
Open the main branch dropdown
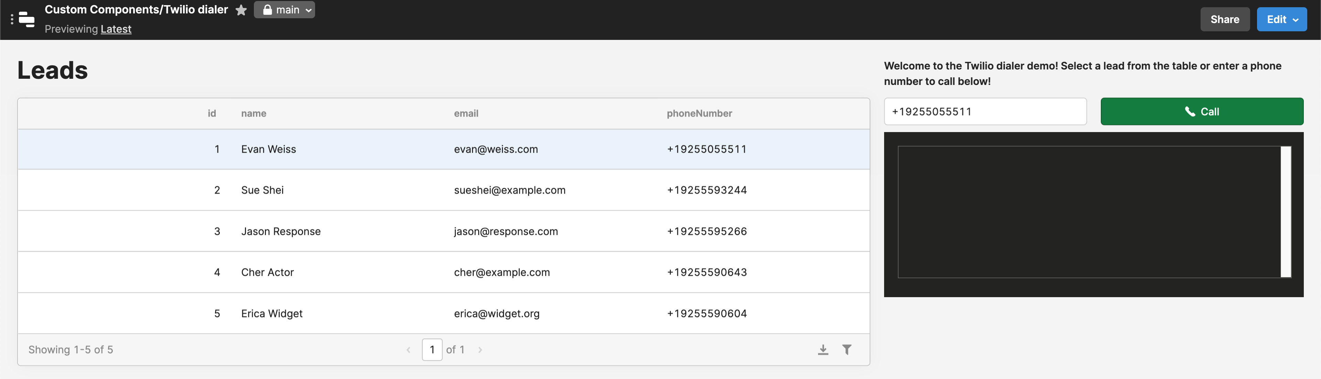tap(284, 10)
